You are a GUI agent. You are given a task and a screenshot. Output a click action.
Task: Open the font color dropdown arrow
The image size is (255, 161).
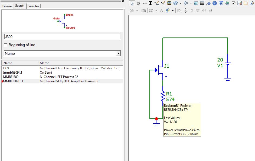(173, 11)
